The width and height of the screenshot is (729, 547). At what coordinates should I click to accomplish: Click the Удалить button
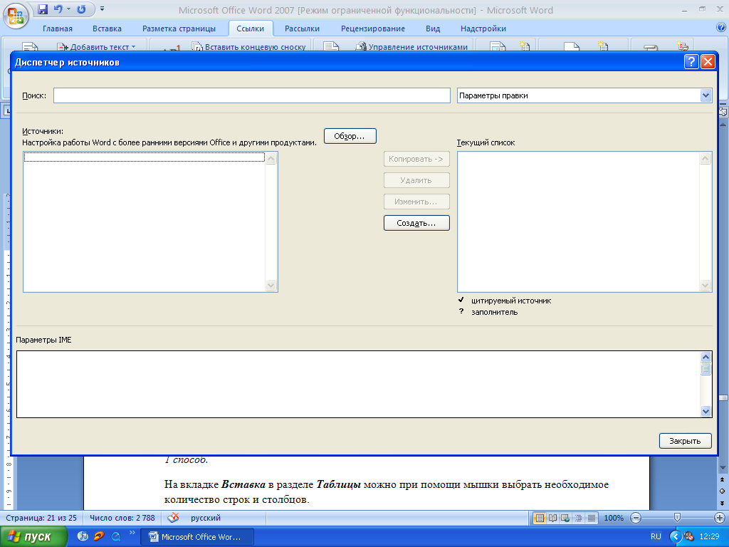click(x=416, y=180)
